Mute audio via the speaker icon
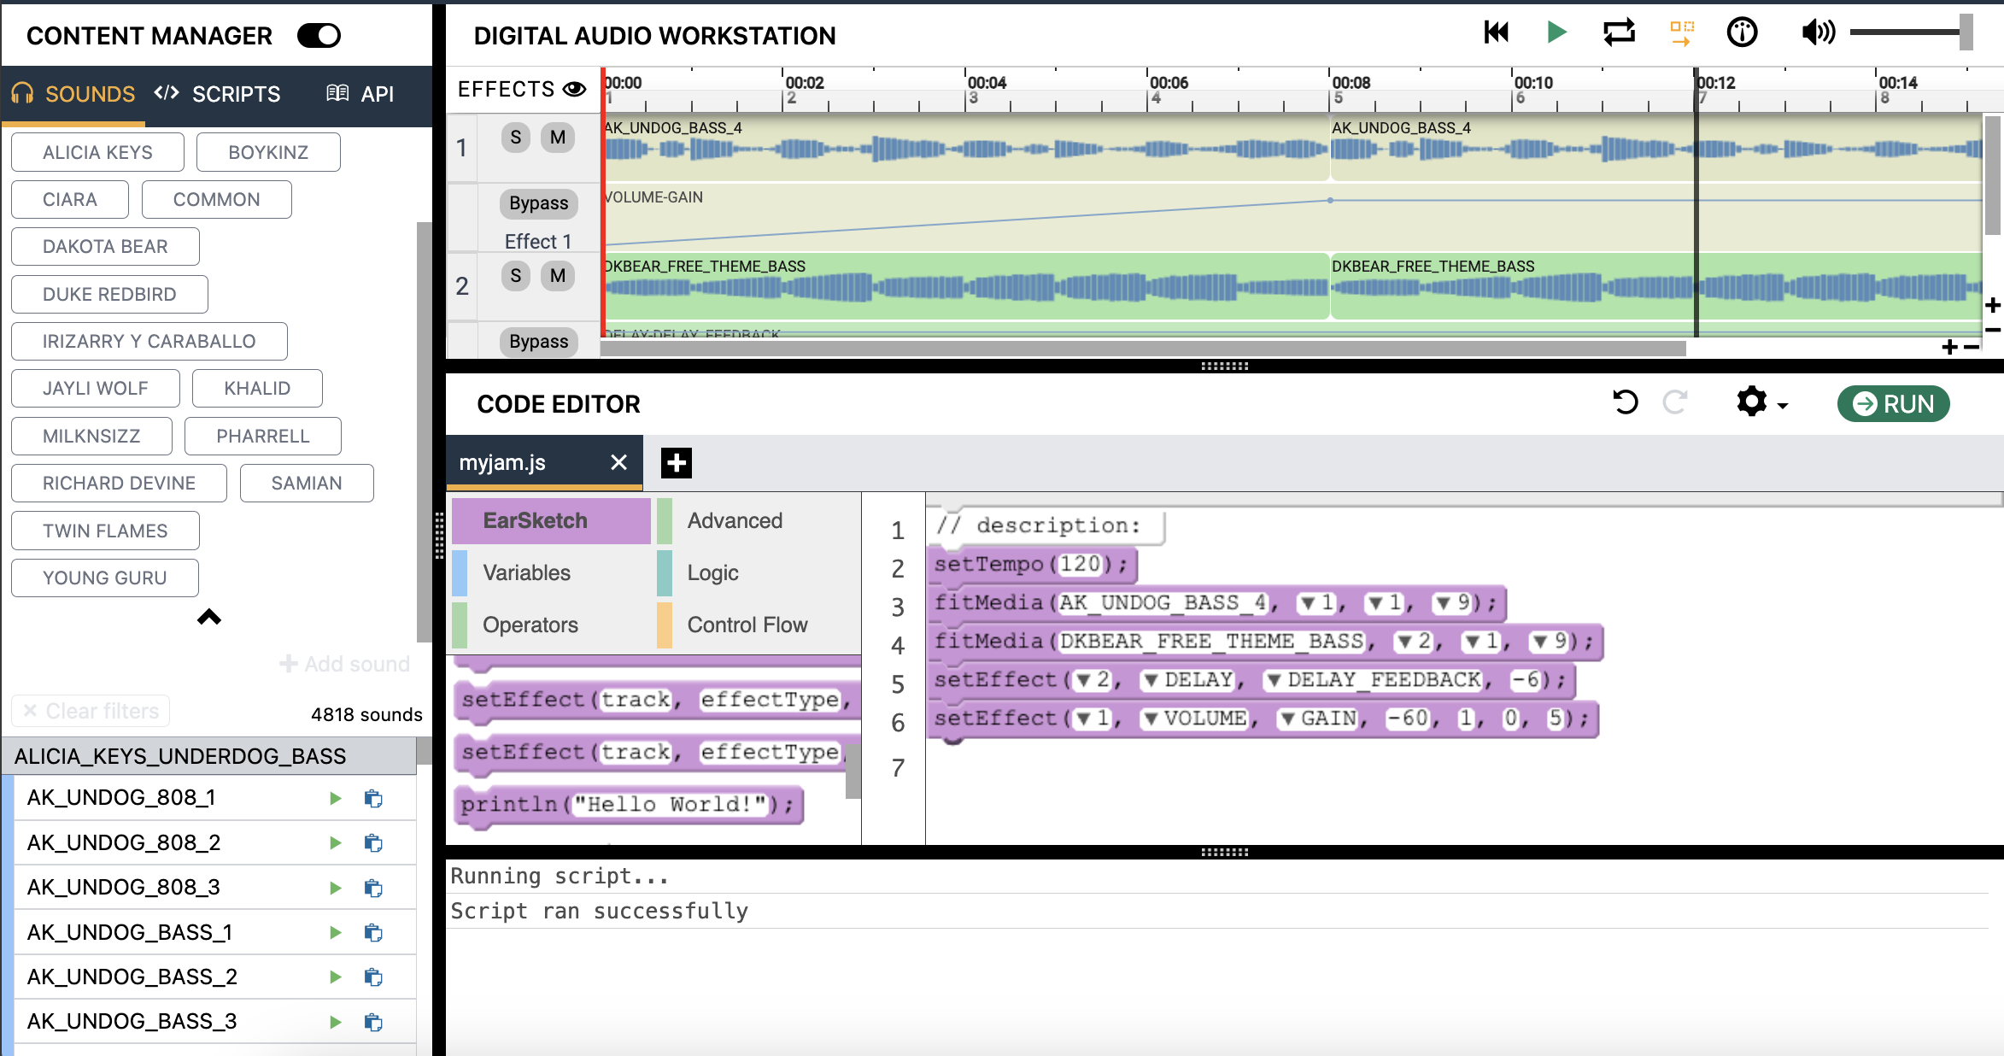Screen dimensions: 2004x1056 pos(1817,32)
